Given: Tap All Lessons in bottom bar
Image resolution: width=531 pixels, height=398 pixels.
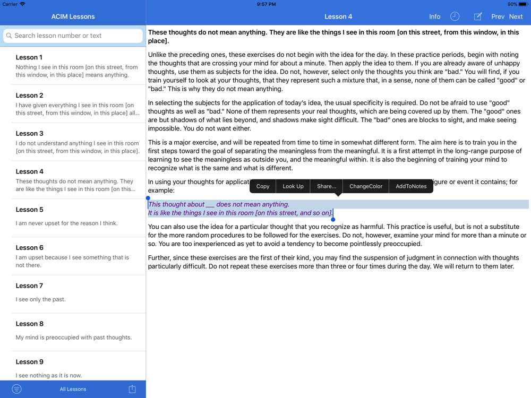Looking at the screenshot, I should [x=73, y=389].
